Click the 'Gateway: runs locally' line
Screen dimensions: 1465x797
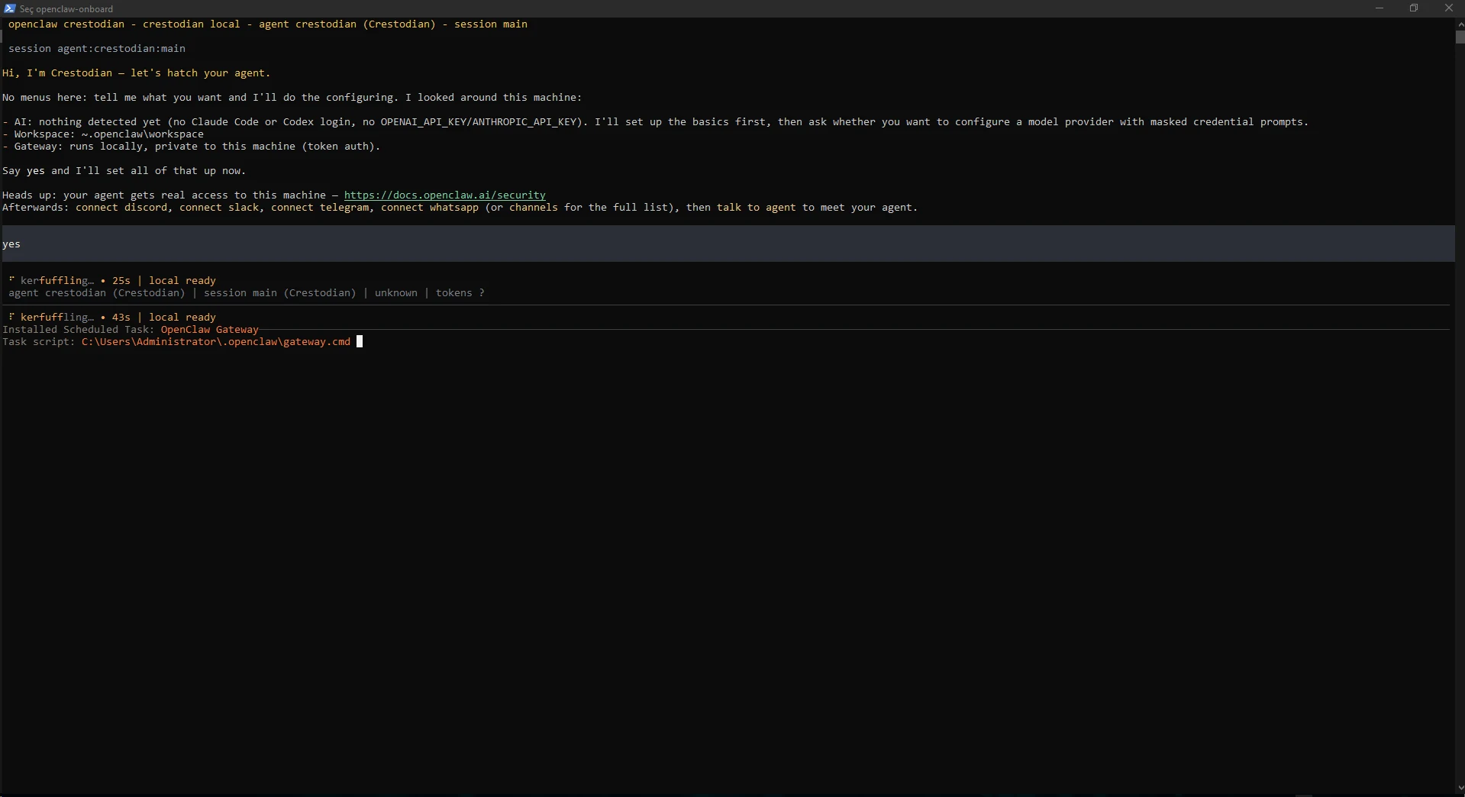[192, 147]
